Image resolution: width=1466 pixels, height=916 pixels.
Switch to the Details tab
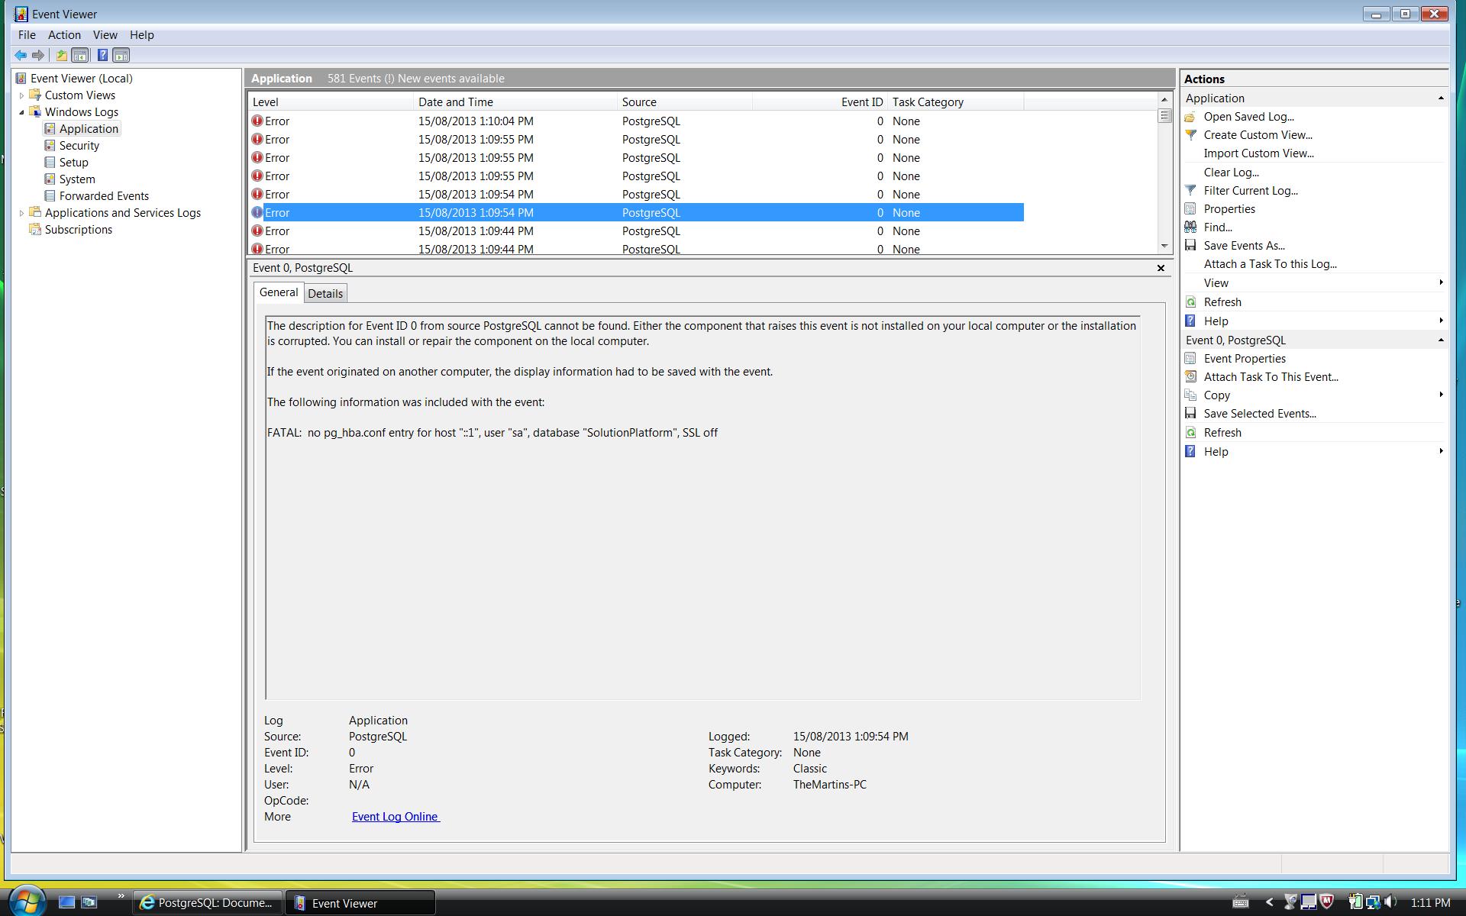click(325, 294)
